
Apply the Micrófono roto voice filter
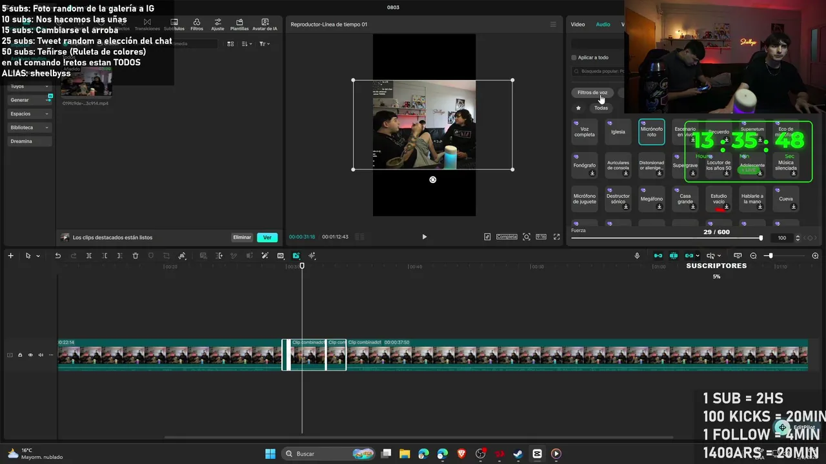652,131
